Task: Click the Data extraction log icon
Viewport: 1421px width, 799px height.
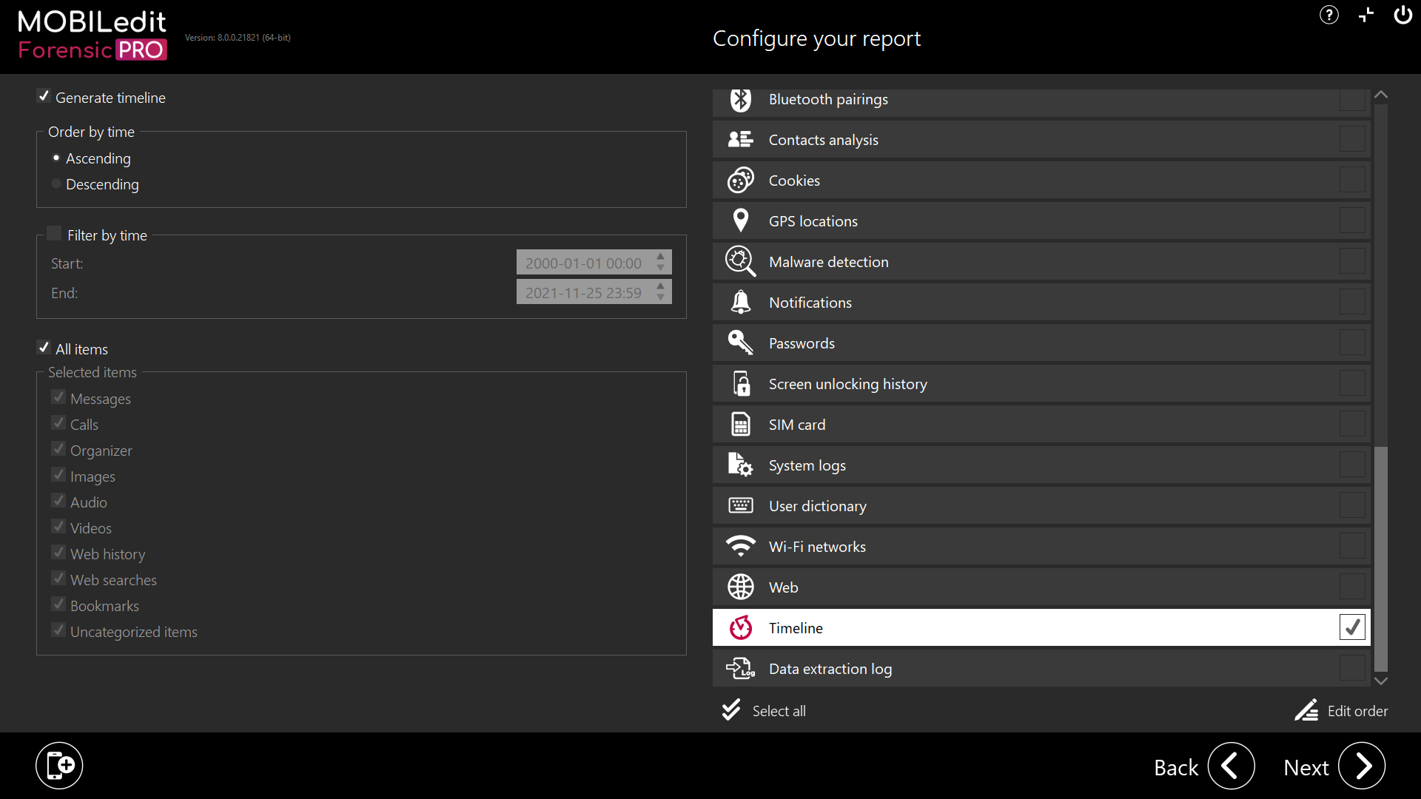Action: pyautogui.click(x=740, y=668)
